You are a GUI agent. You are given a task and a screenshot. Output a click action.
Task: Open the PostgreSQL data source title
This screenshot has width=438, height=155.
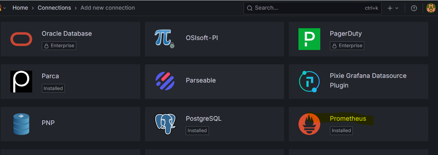(204, 119)
